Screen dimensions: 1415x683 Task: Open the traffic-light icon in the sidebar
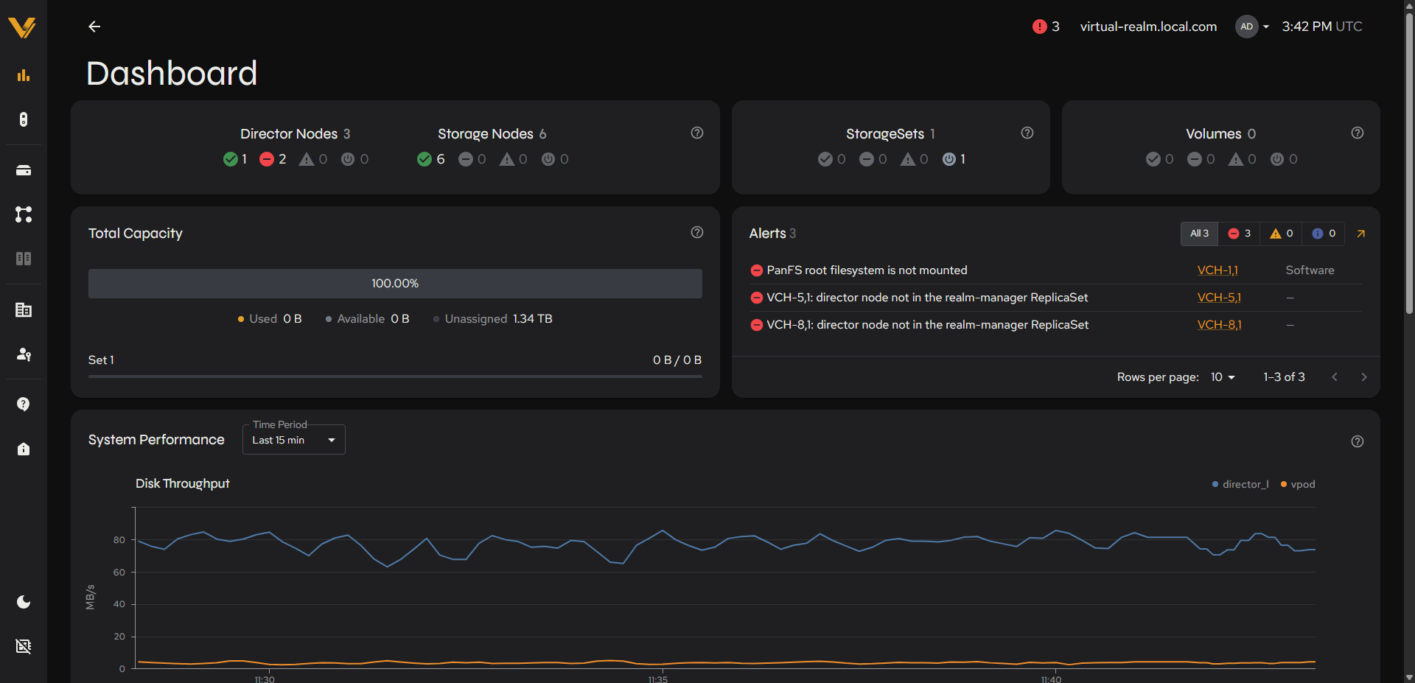(x=24, y=119)
